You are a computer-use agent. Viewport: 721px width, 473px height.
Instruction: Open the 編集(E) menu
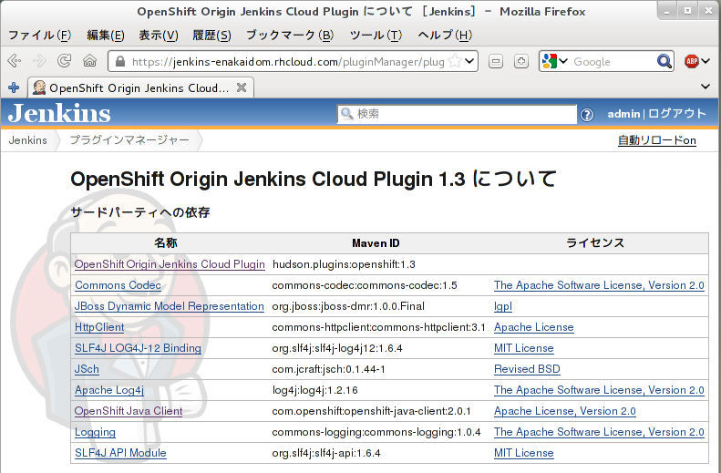pyautogui.click(x=106, y=36)
